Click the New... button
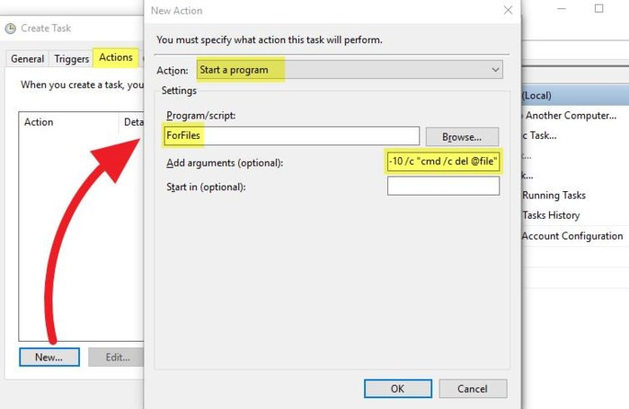629x409 pixels. pyautogui.click(x=49, y=357)
